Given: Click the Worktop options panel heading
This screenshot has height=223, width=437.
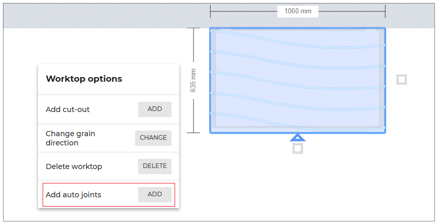Looking at the screenshot, I should click(x=84, y=79).
